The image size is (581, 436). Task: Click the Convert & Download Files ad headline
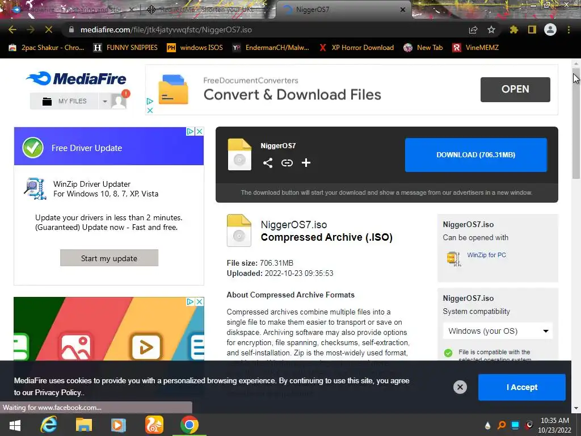pyautogui.click(x=292, y=95)
